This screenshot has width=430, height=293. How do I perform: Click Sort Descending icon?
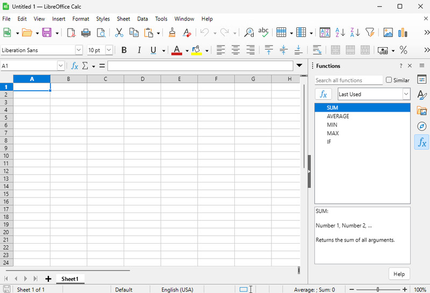click(x=355, y=33)
